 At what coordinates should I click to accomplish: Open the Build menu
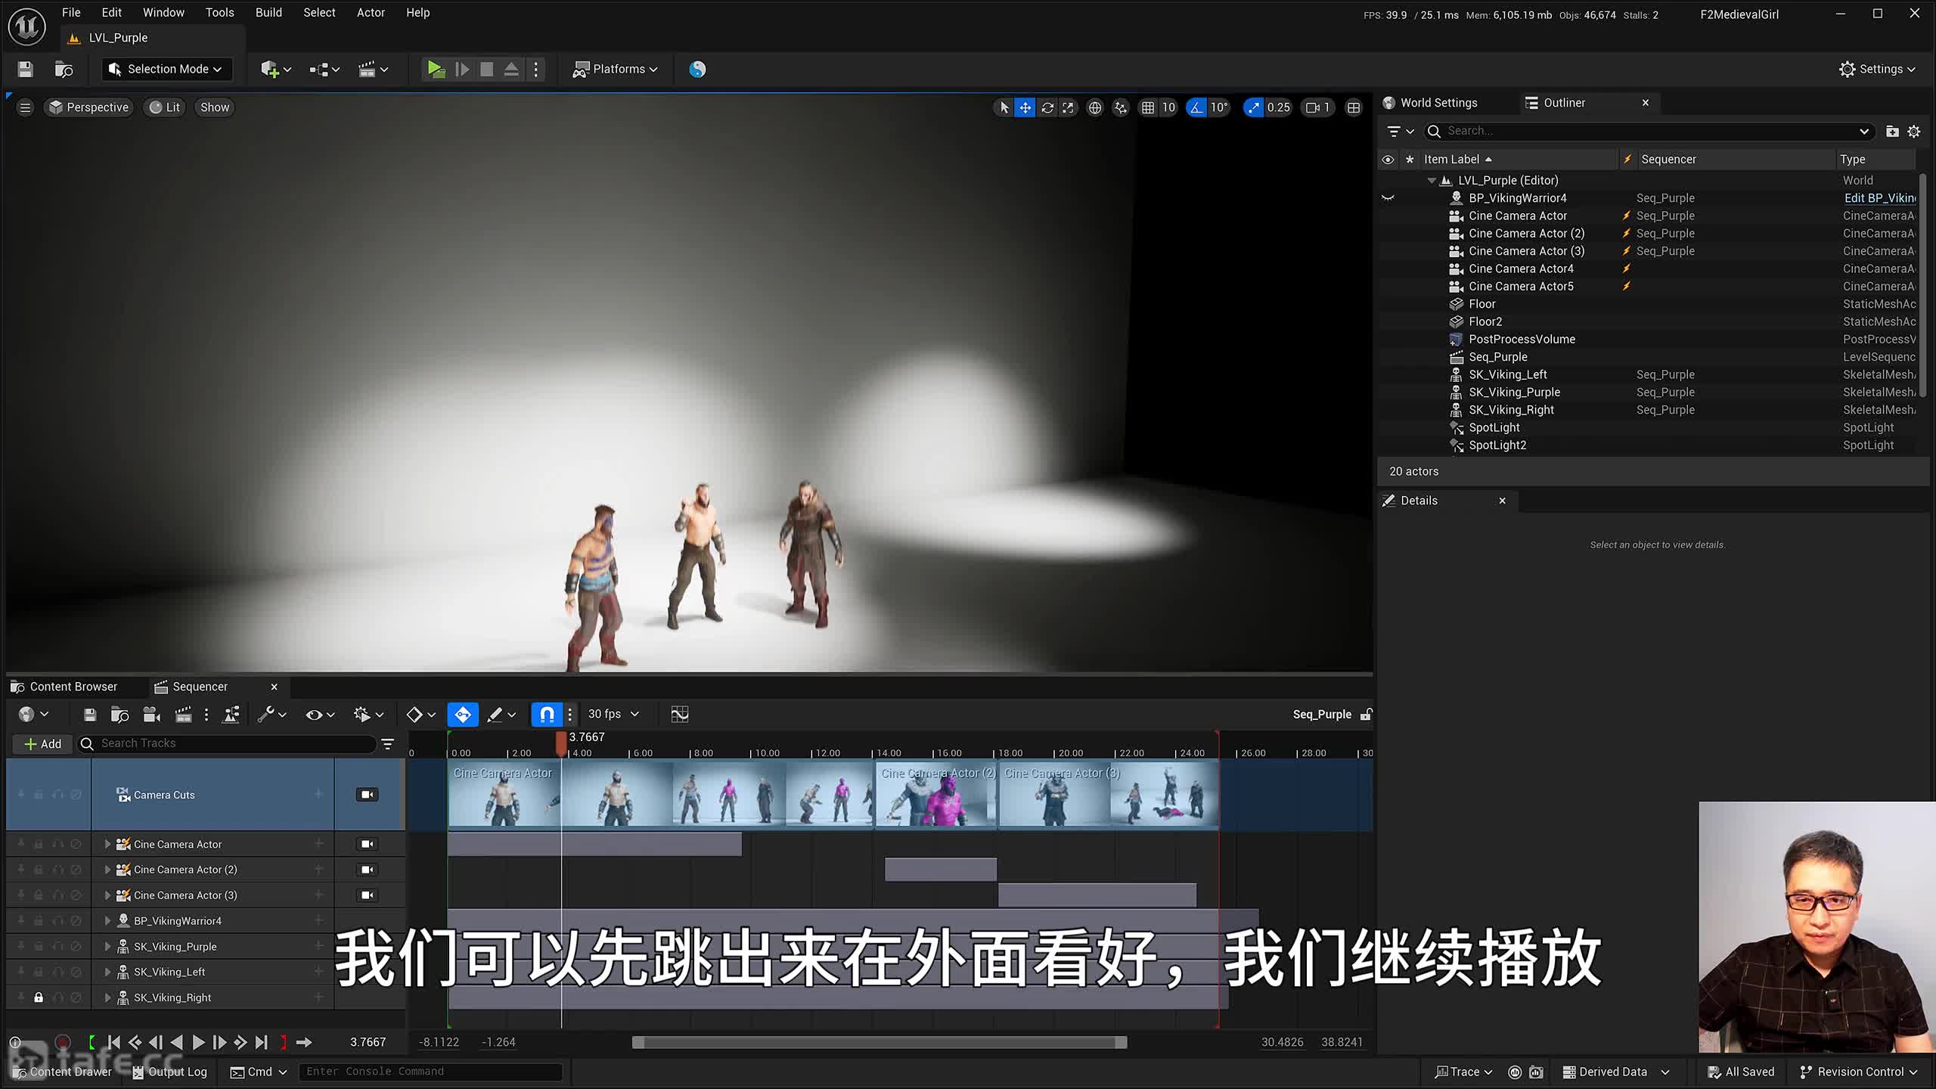268,12
